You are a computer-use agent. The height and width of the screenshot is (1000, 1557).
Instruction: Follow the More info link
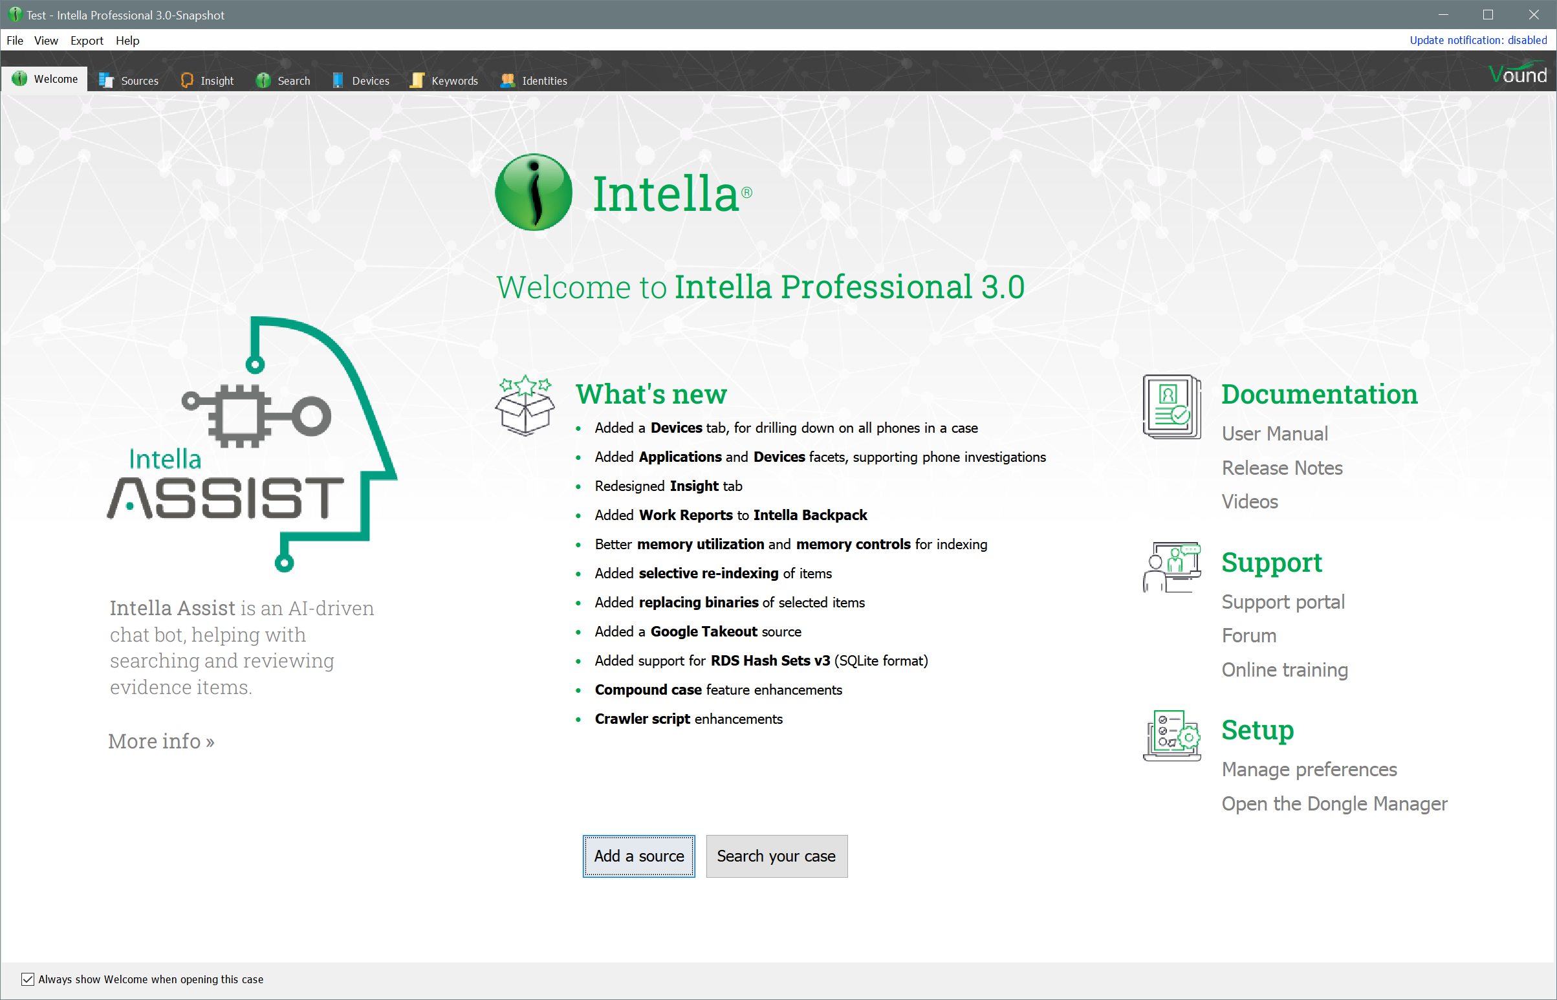161,741
